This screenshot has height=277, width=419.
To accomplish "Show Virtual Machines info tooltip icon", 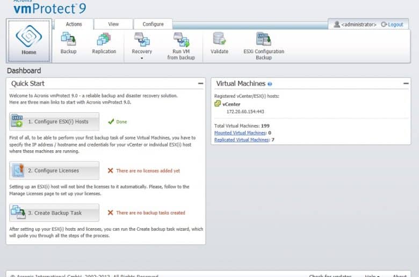I will pos(270,84).
